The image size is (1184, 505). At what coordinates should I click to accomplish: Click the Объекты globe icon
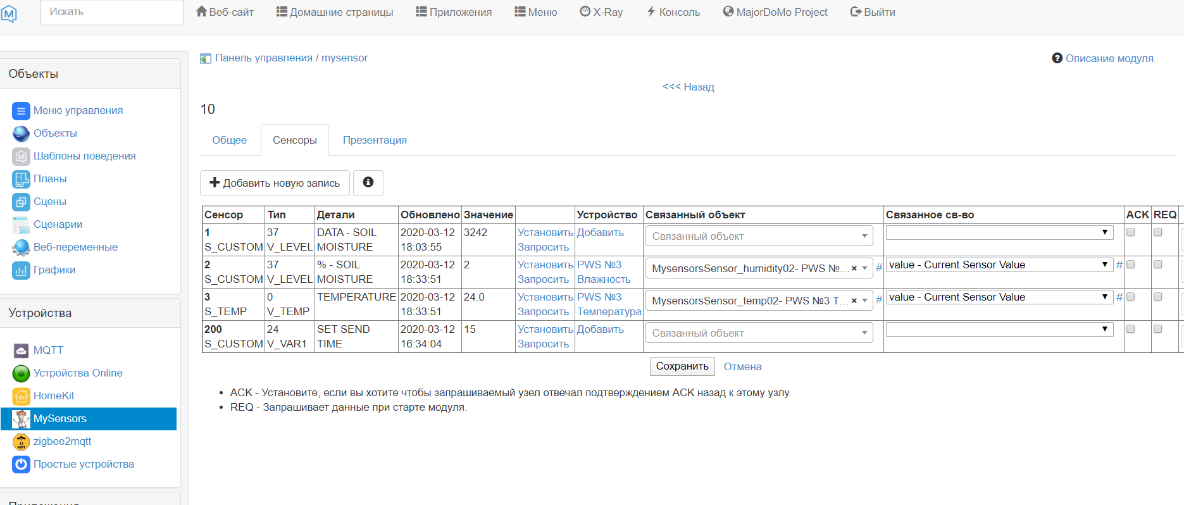pyautogui.click(x=21, y=134)
